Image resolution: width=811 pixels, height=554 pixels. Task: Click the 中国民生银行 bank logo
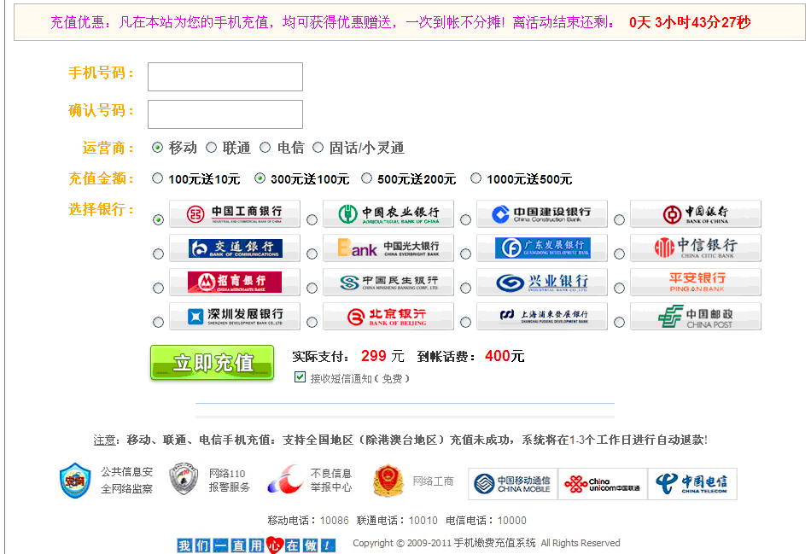tap(388, 282)
